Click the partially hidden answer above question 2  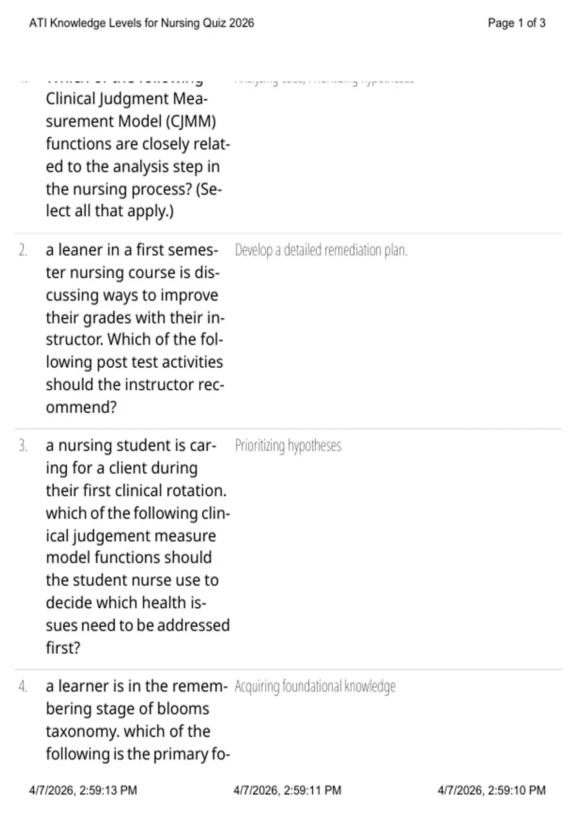(324, 81)
